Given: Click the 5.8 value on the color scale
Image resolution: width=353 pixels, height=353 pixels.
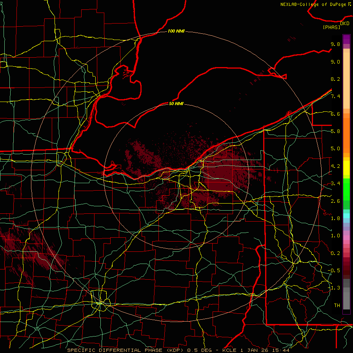Looking at the screenshot, I should [335, 131].
